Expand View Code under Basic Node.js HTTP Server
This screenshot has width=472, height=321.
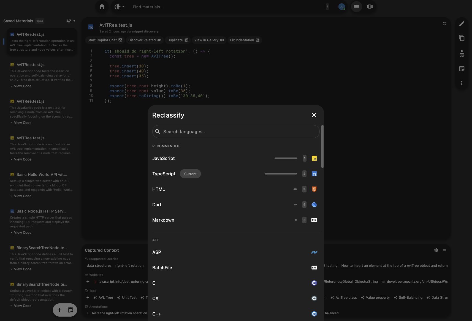(21, 233)
